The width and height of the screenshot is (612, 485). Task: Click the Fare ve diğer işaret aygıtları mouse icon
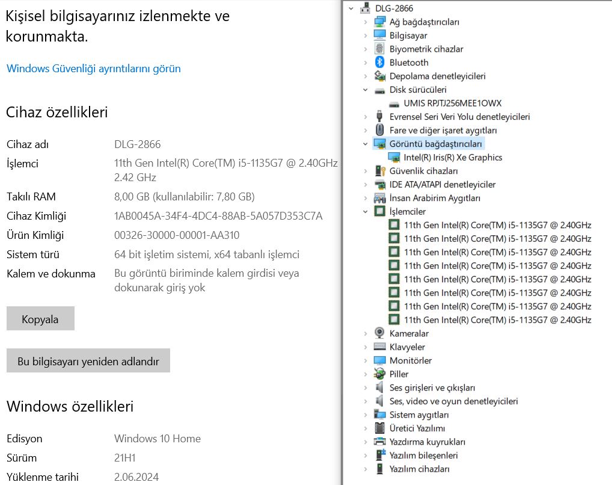click(x=379, y=131)
